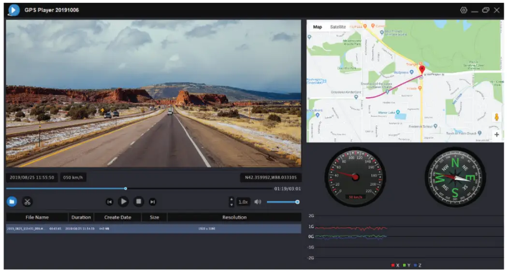507x273 pixels.
Task: Sort list by Resolution column
Action: (234, 217)
